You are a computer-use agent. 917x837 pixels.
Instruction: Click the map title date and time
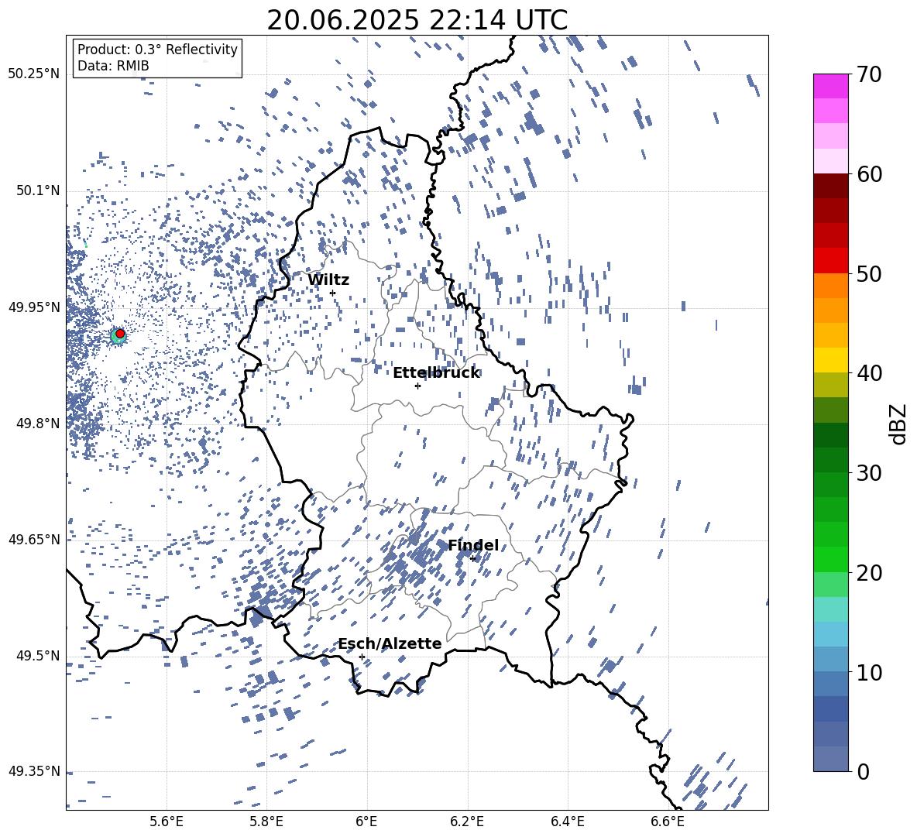pyautogui.click(x=417, y=20)
